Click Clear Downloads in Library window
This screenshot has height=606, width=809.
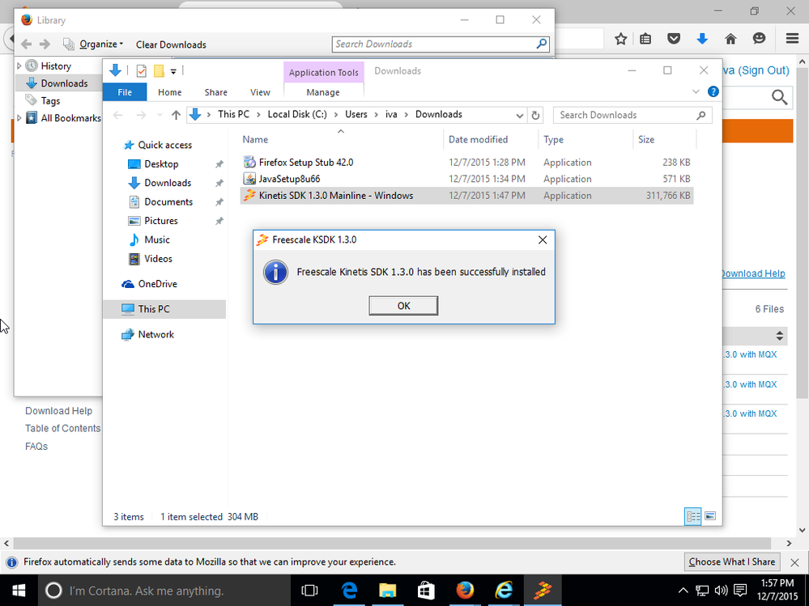coord(171,44)
